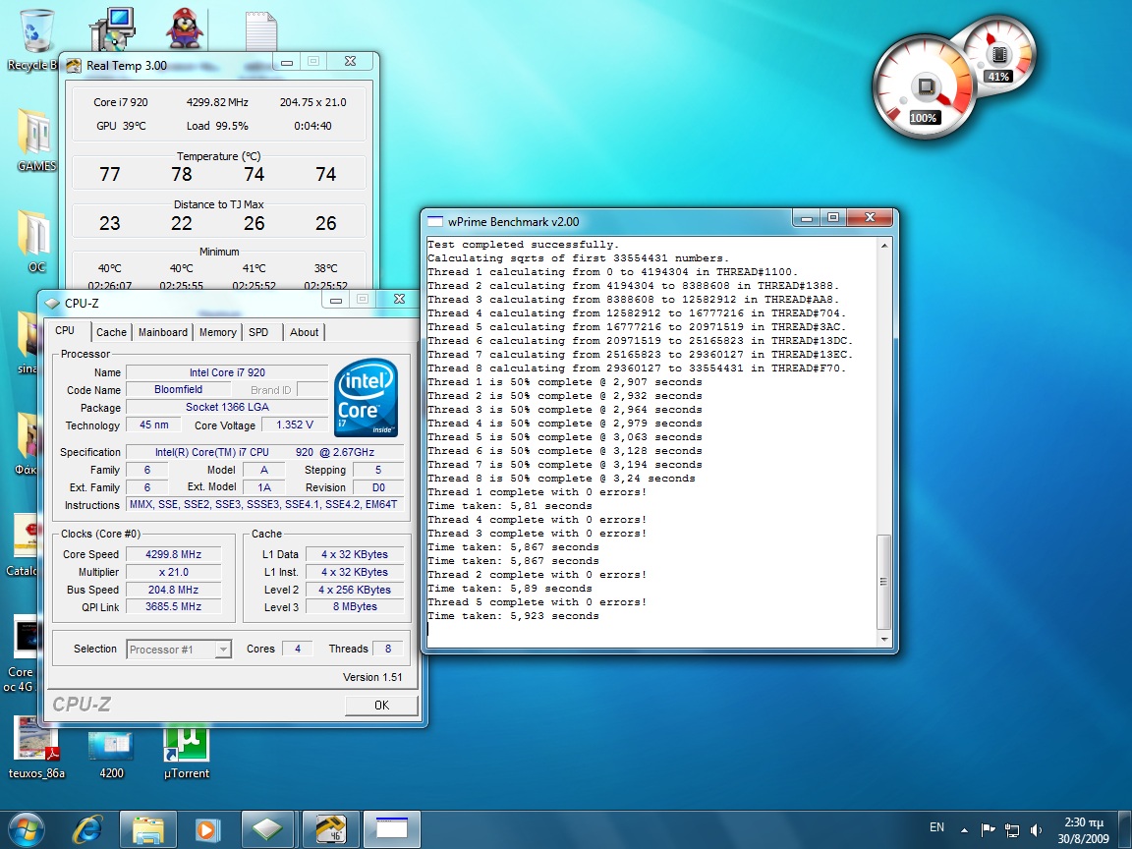
Task: Click the Code Name value 'Bloomfield'
Action: point(178,390)
